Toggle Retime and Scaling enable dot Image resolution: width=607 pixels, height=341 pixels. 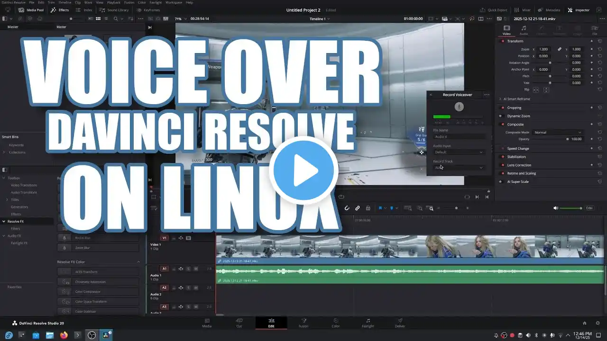(503, 173)
